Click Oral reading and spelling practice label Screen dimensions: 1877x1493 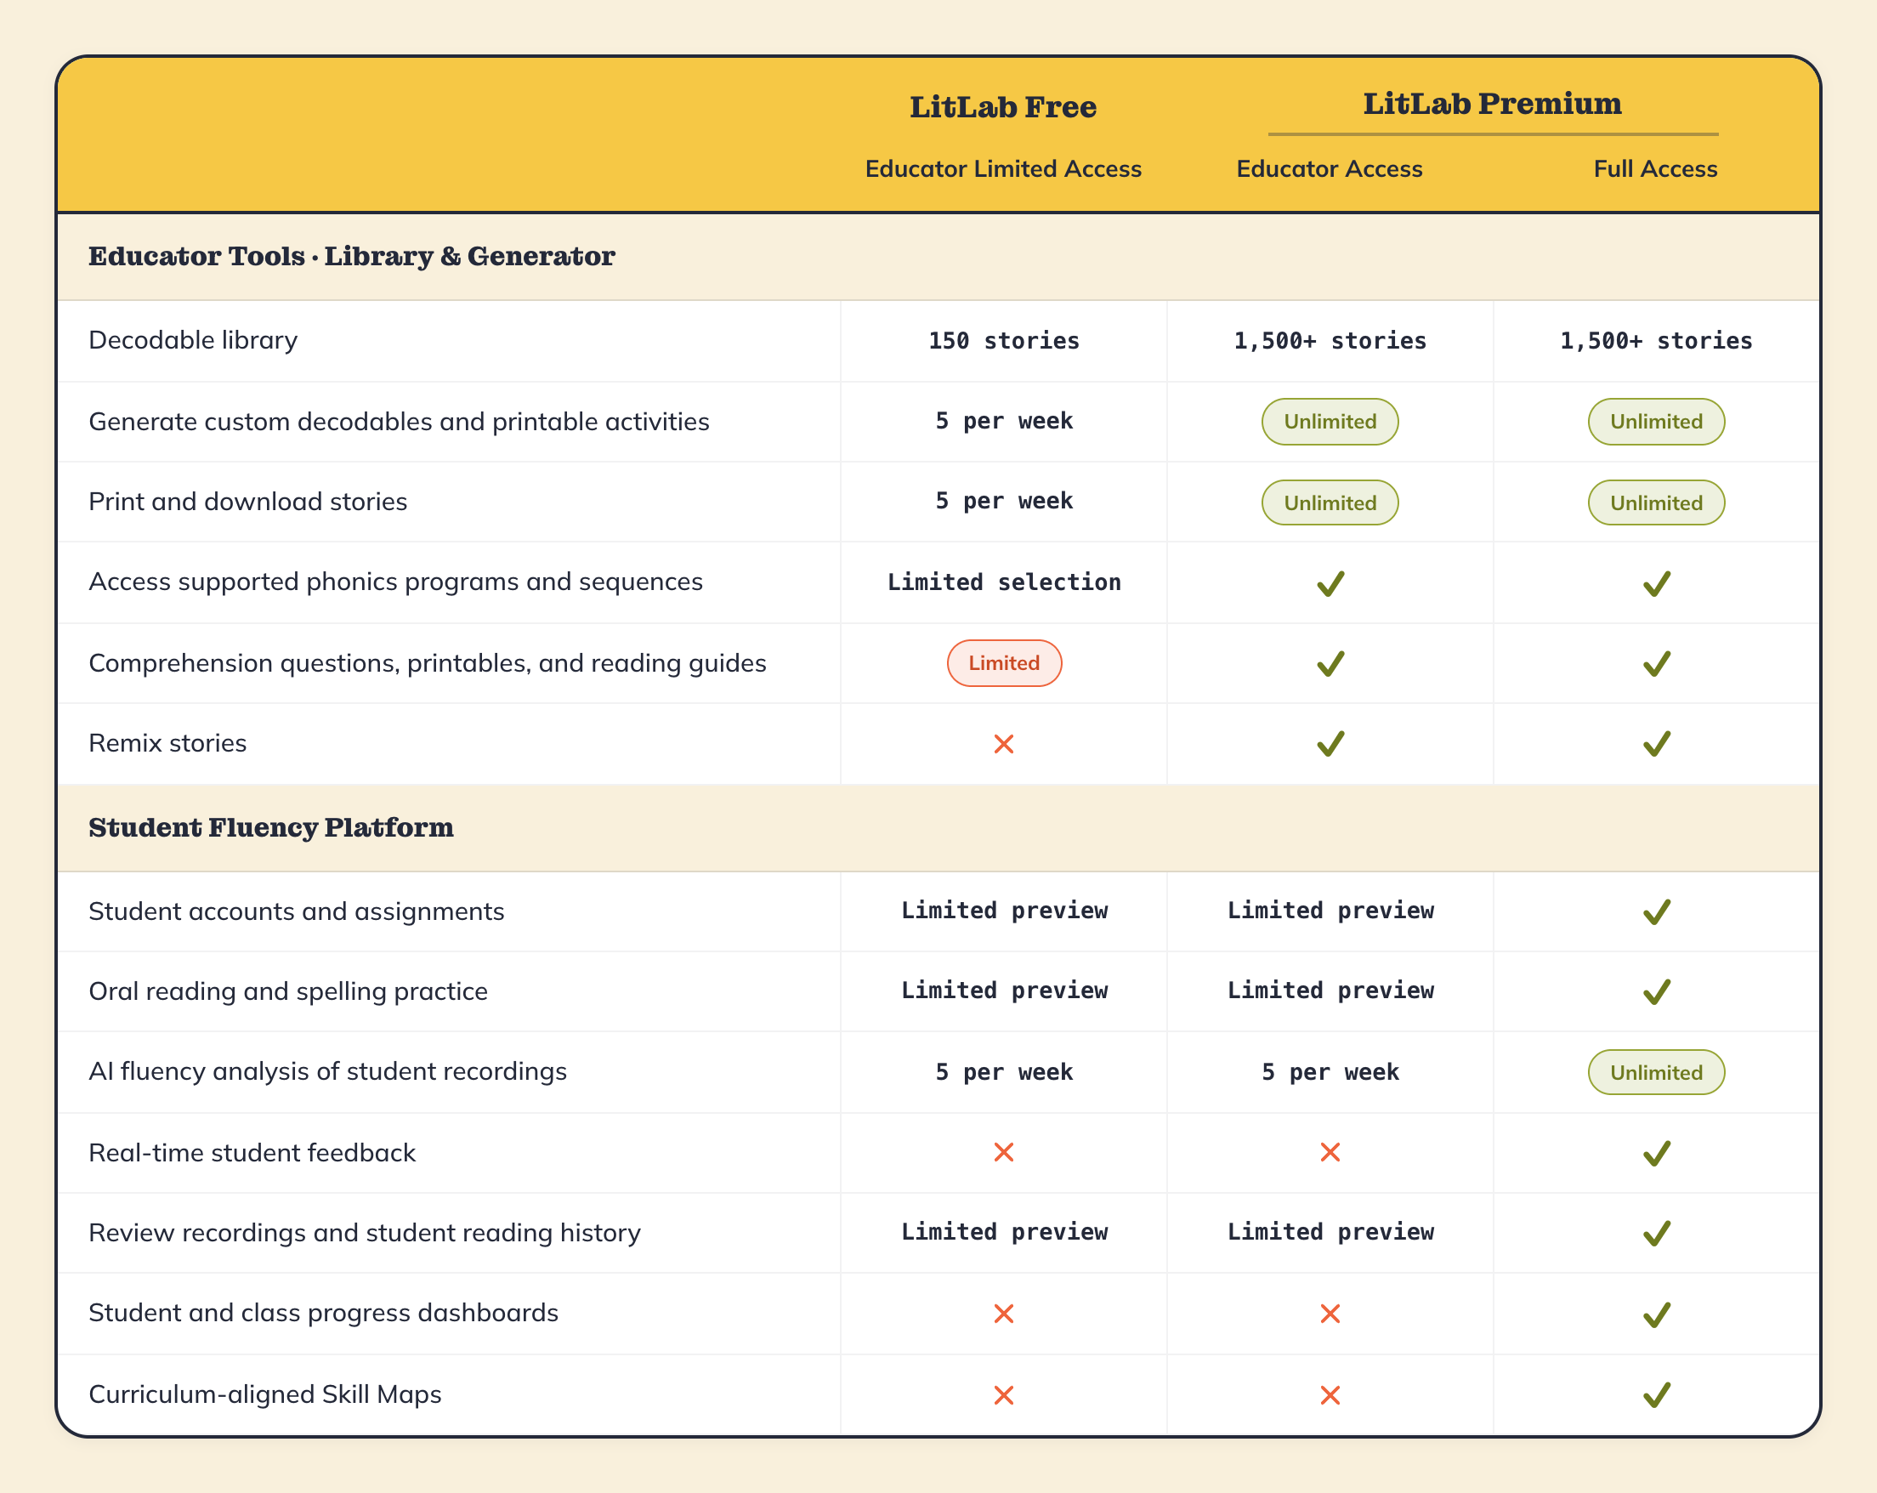(288, 991)
